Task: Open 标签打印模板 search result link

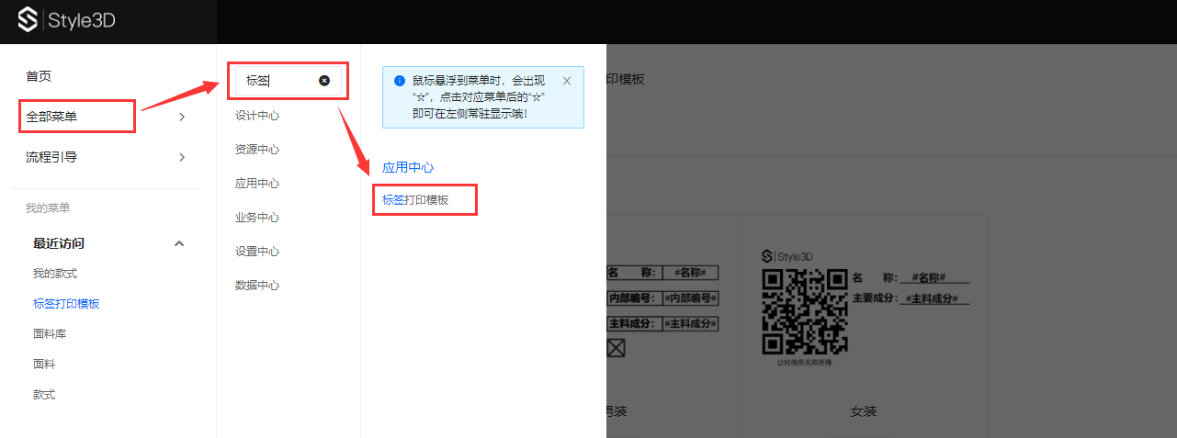Action: click(x=415, y=199)
